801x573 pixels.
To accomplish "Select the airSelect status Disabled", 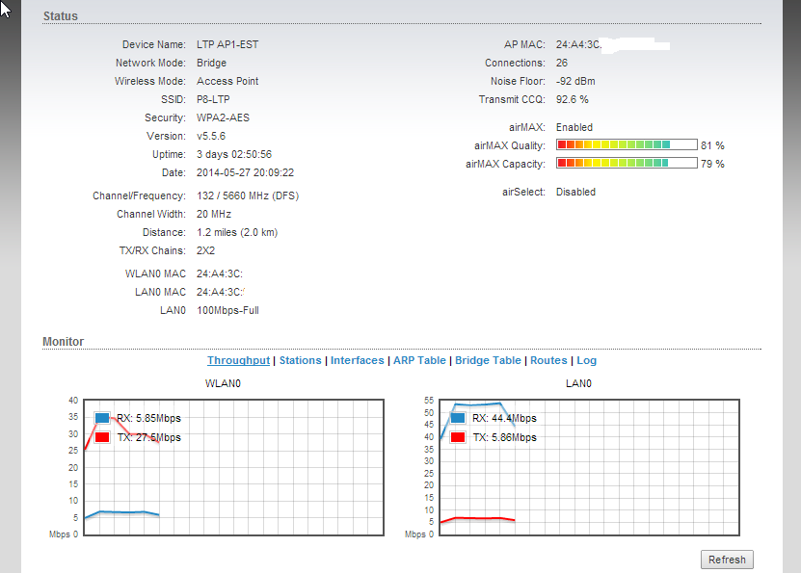I will point(575,192).
